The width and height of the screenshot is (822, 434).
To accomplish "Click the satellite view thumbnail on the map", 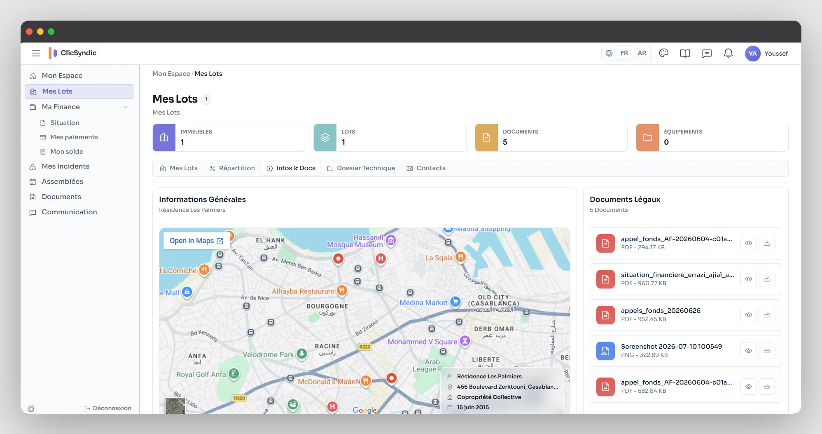I will click(x=175, y=406).
